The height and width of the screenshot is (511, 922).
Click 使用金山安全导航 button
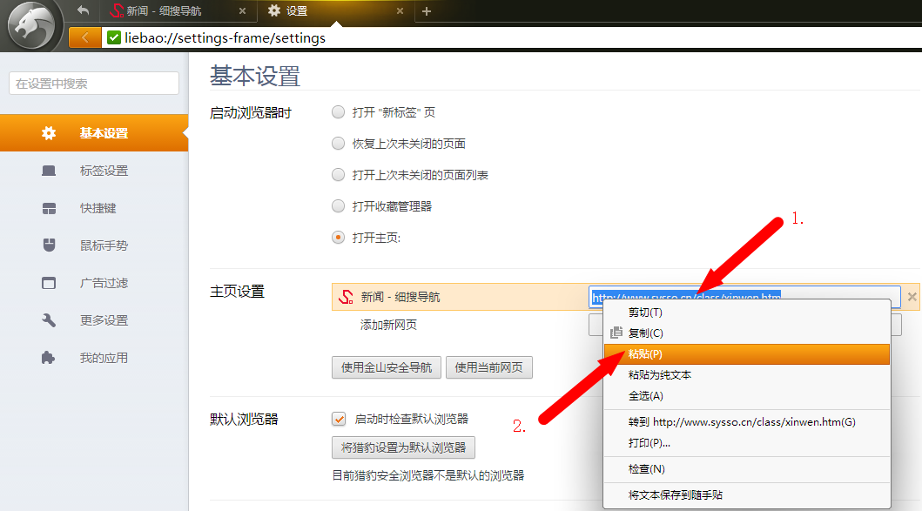tap(387, 367)
